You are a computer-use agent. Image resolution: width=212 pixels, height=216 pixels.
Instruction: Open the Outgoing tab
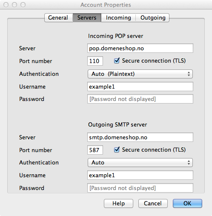(x=152, y=17)
